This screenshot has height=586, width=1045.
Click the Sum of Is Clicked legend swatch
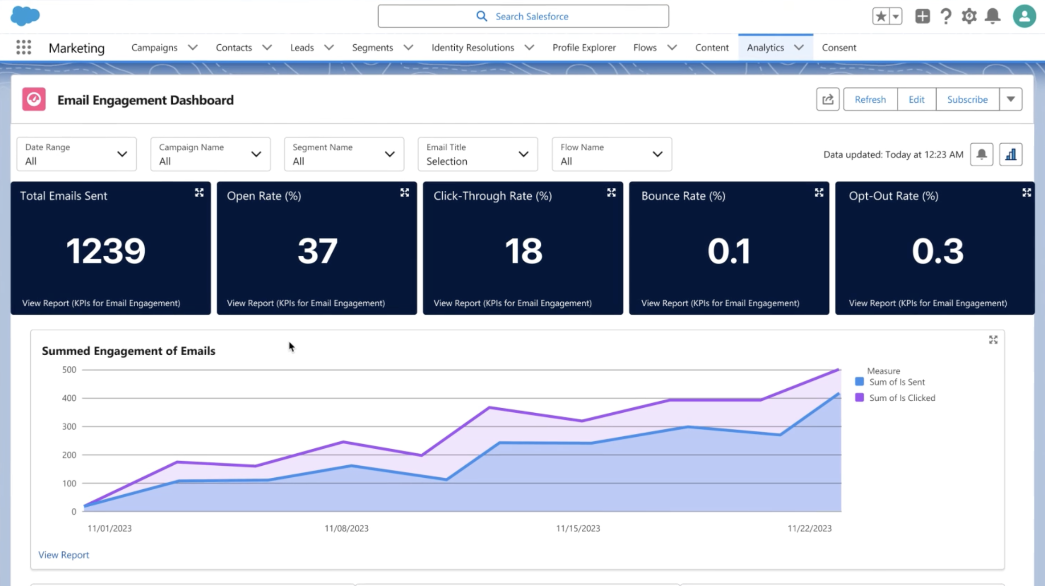click(x=859, y=398)
